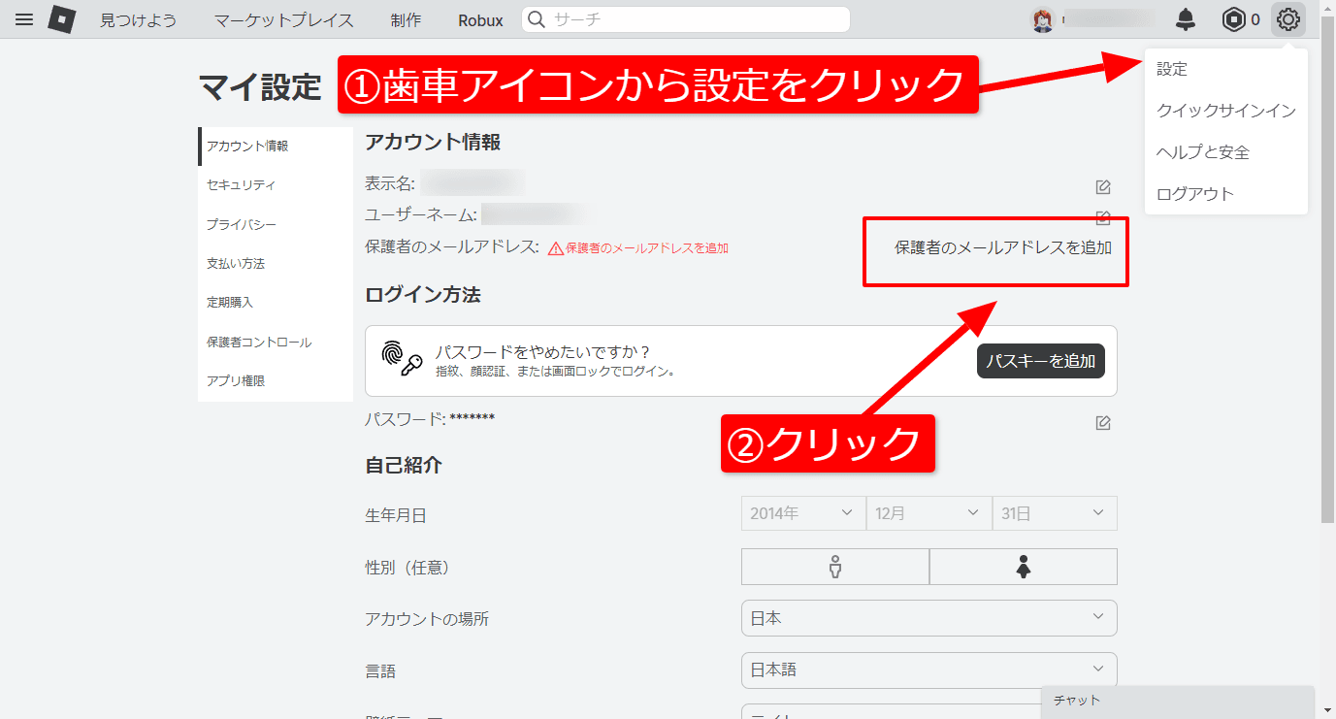Open the チャット panel at bottom
Viewport: 1336px width, 719px height.
(x=1077, y=700)
